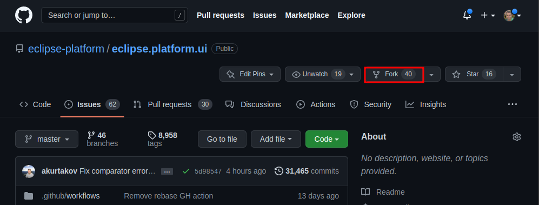Open the akurtakov author link
Viewport: 539px width, 205px height.
tap(59, 171)
